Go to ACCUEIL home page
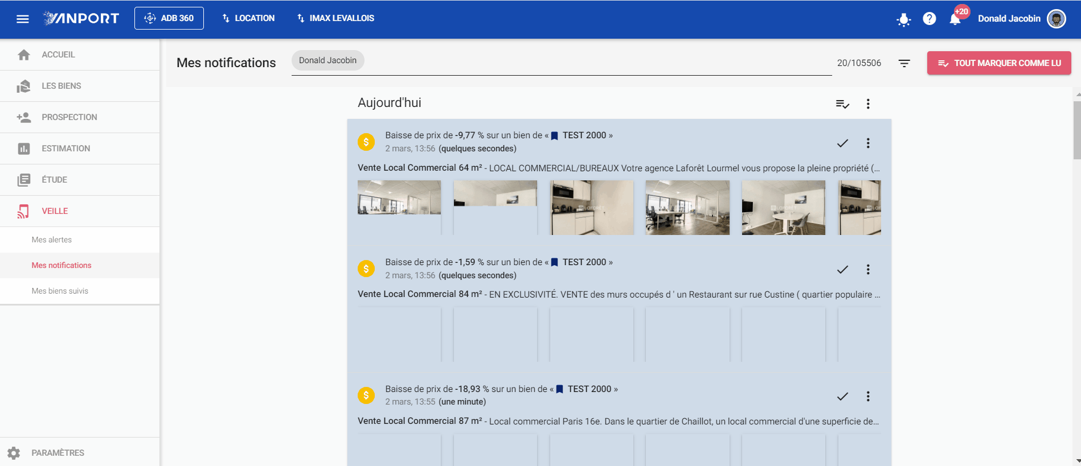The height and width of the screenshot is (466, 1081). 80,55
